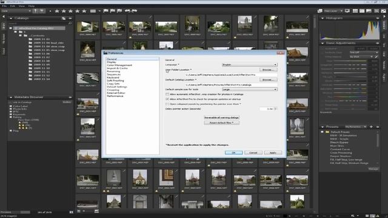
Task: Select the Bleach Bypass preset
Action: coord(339,142)
